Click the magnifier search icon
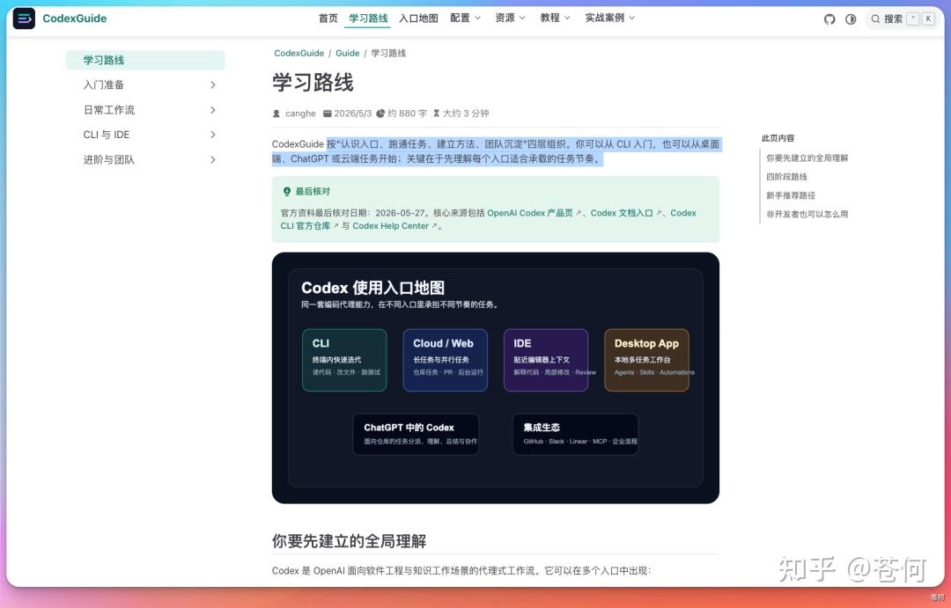This screenshot has width=951, height=608. point(875,19)
